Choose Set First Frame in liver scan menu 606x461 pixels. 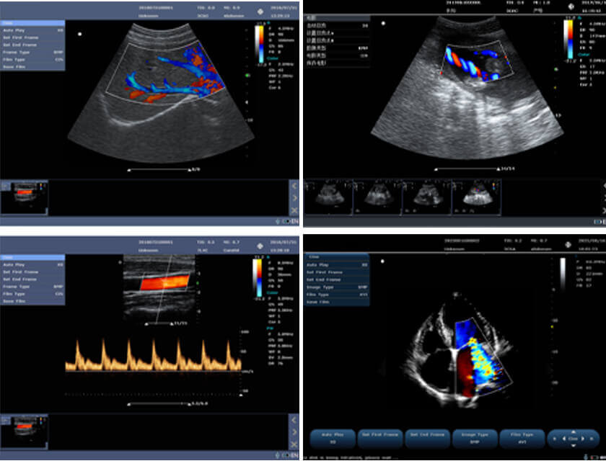pos(32,37)
